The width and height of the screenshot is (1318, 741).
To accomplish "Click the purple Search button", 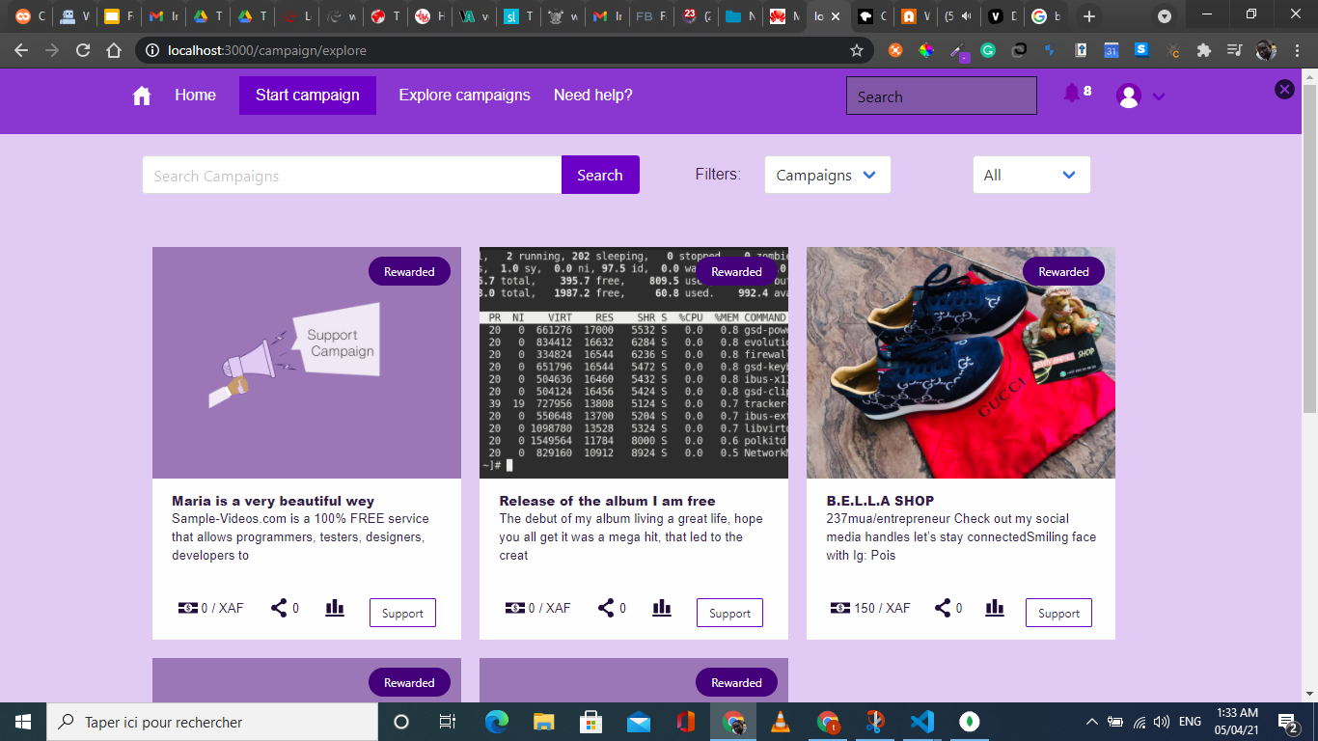I will (x=600, y=175).
